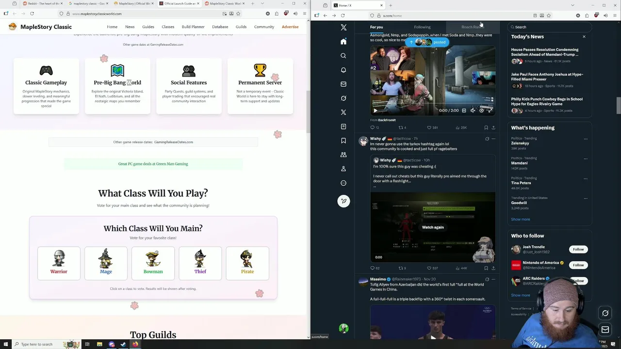Open Communities icon in X sidebar
Screen dimensions: 621x349
343,155
